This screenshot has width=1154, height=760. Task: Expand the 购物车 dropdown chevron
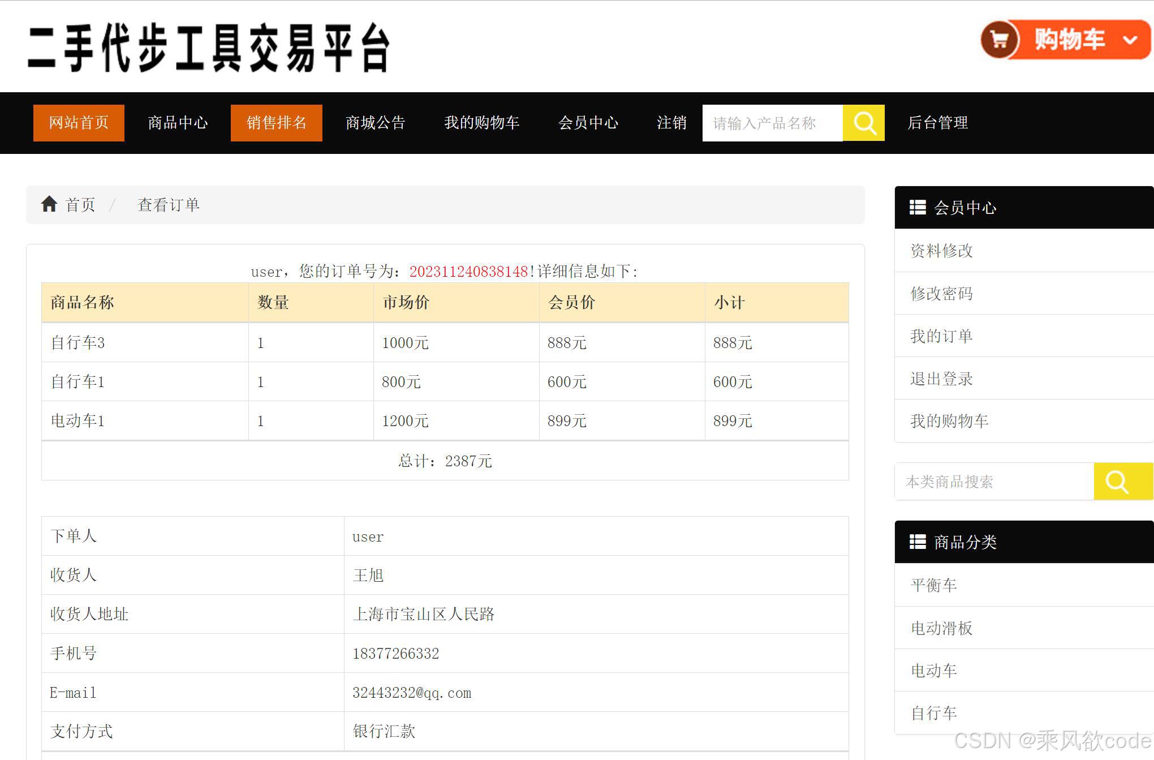click(1130, 40)
